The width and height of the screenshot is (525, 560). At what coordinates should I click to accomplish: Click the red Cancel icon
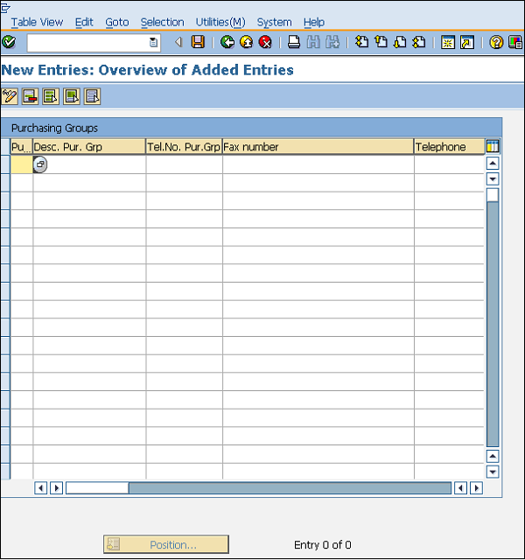coord(265,42)
